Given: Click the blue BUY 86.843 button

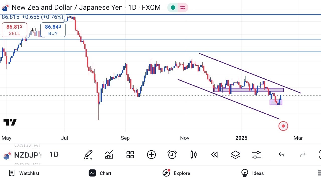Looking at the screenshot, I should pos(53,30).
